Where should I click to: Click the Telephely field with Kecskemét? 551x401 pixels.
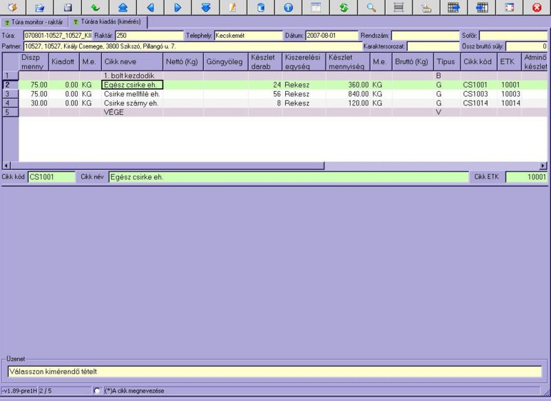click(249, 36)
